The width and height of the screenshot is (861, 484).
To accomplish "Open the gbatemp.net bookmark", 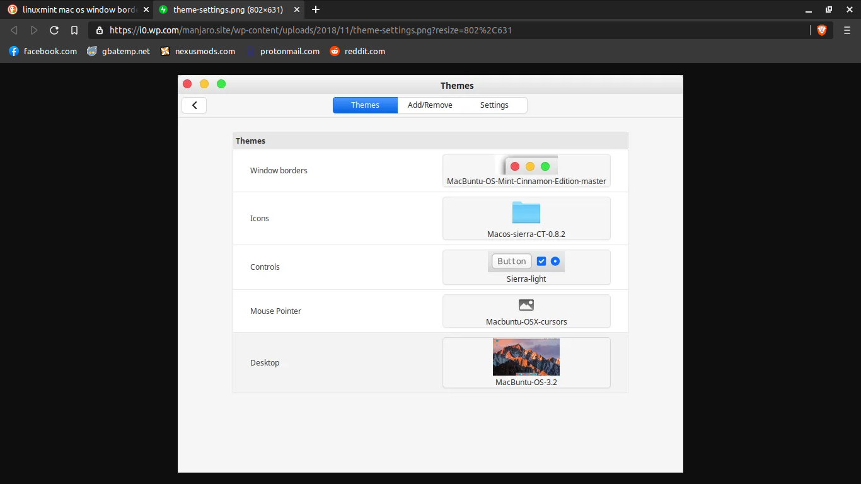I will (x=118, y=51).
